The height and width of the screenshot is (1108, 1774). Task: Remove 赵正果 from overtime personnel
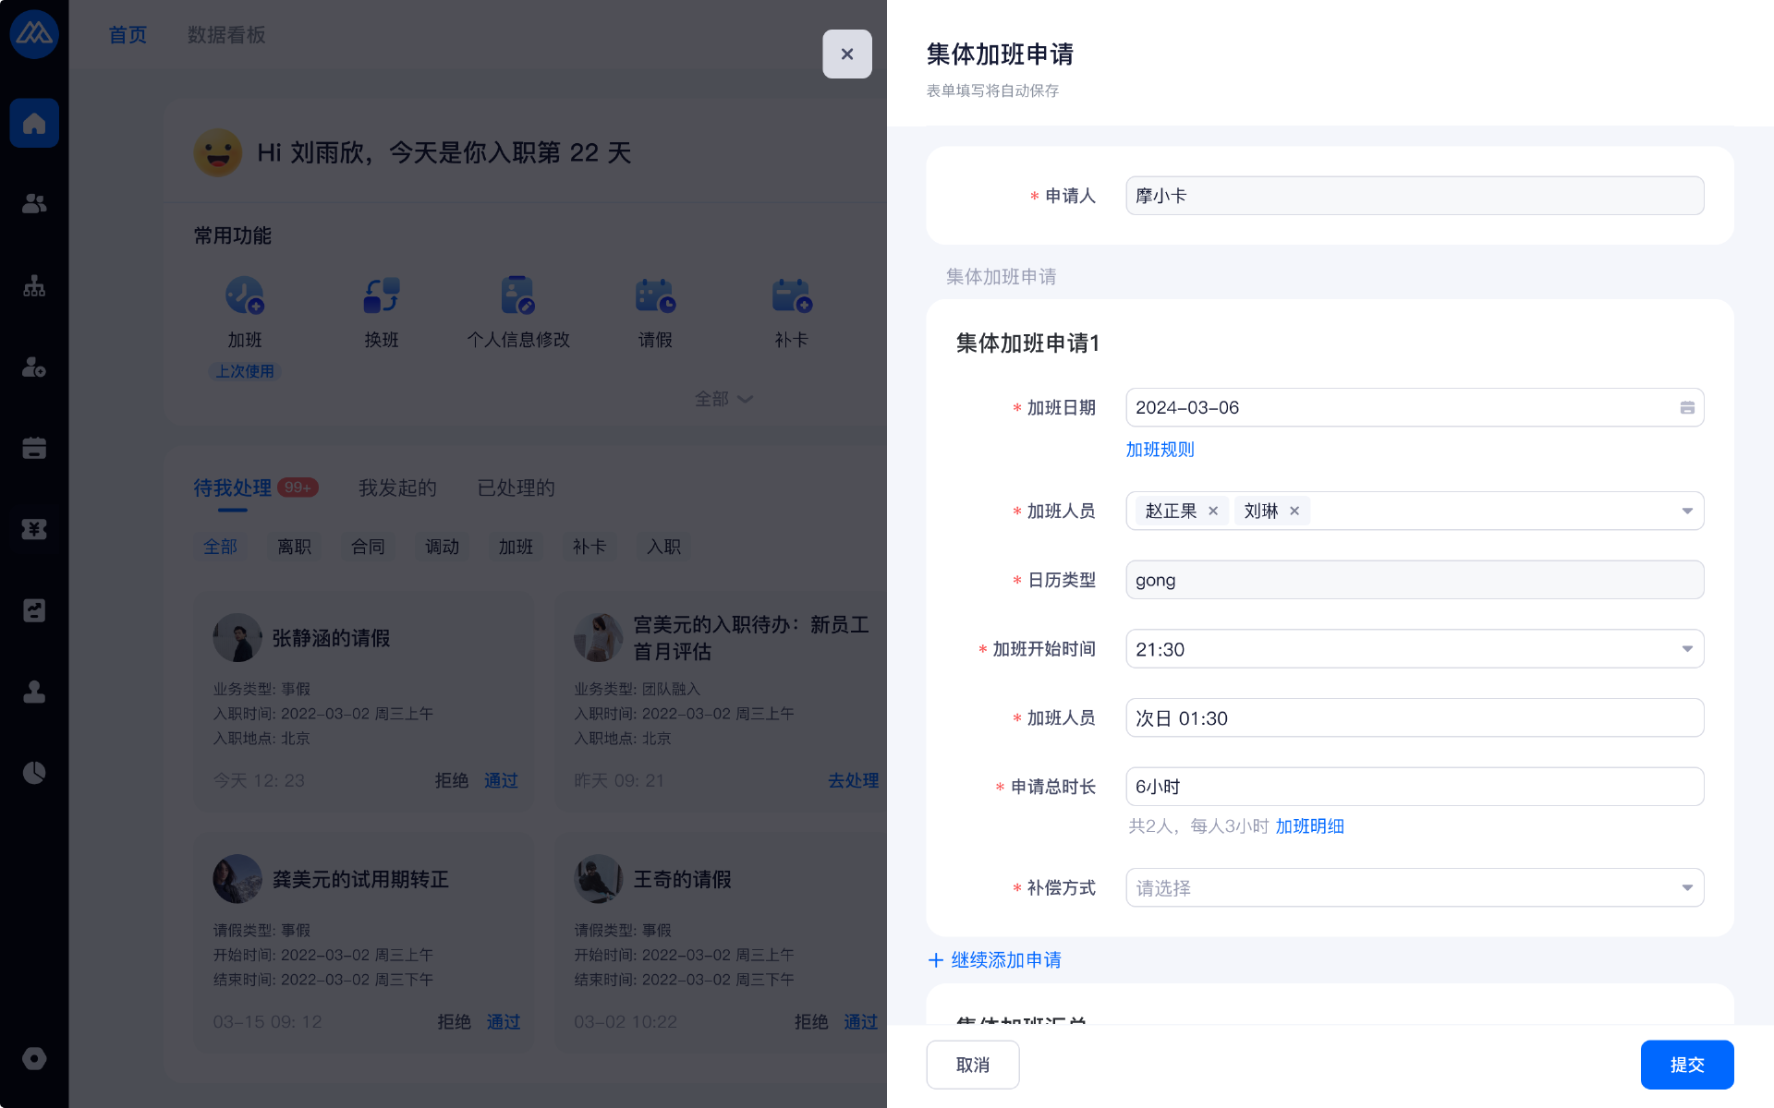(x=1213, y=511)
